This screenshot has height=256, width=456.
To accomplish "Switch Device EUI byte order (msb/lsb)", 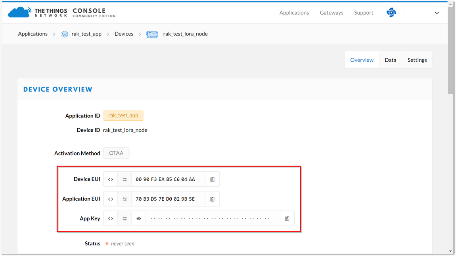I will [125, 179].
